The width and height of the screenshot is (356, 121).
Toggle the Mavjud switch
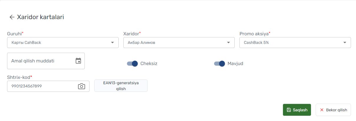tap(219, 63)
